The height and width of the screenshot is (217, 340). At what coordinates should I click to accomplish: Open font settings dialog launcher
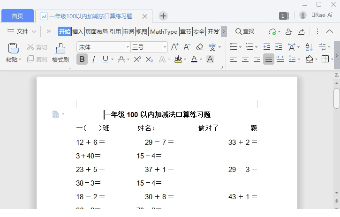221,67
